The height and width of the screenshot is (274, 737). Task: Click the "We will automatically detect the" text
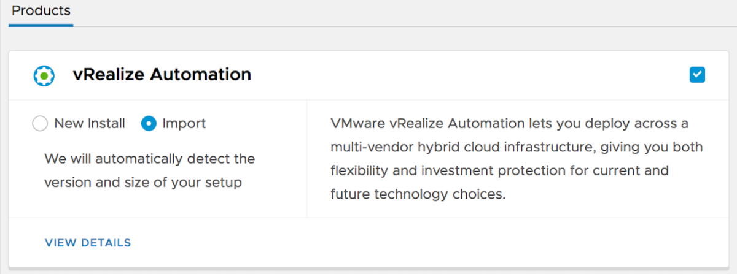click(x=149, y=159)
